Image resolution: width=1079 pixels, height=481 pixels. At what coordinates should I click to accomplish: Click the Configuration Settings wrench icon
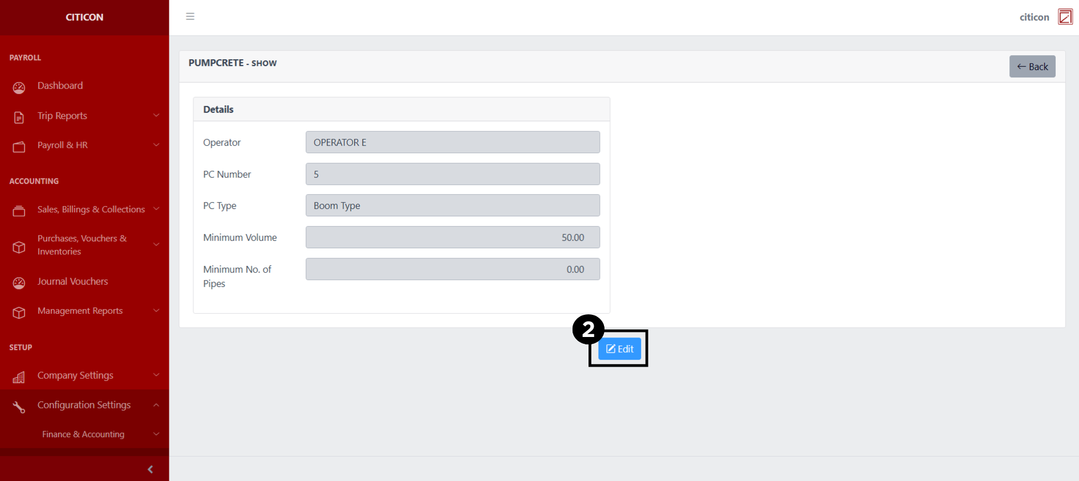coord(19,406)
